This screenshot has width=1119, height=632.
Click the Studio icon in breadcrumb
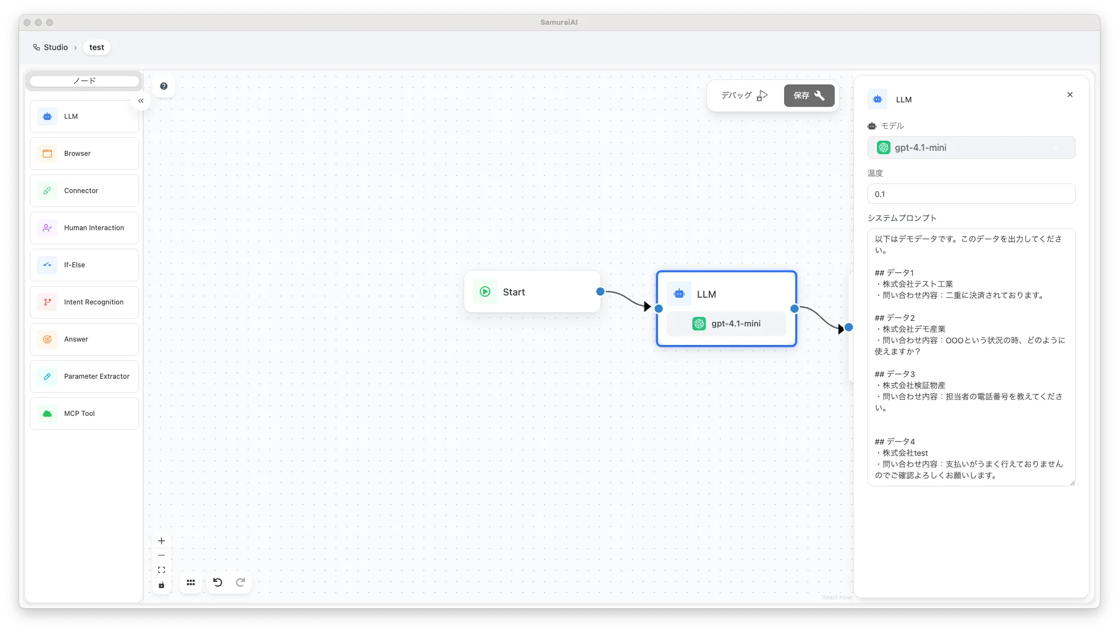(37, 47)
